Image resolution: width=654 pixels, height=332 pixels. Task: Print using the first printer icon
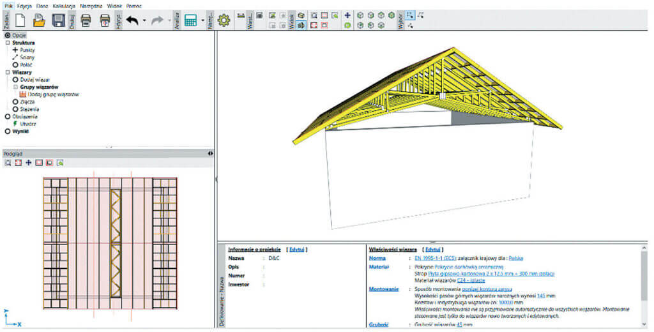86,20
